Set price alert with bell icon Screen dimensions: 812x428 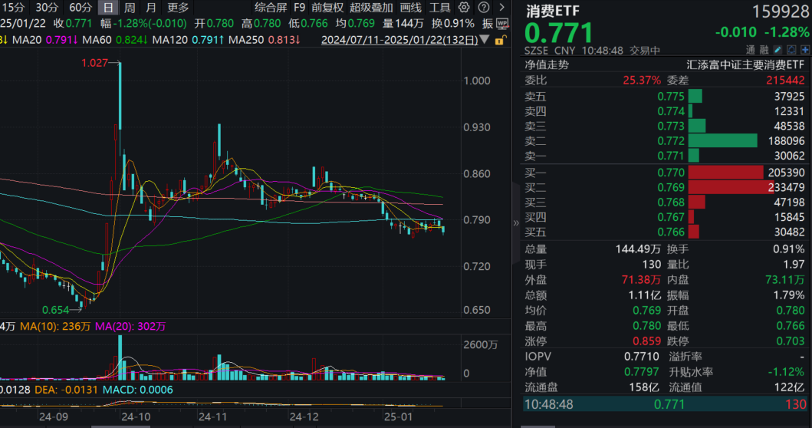791,50
